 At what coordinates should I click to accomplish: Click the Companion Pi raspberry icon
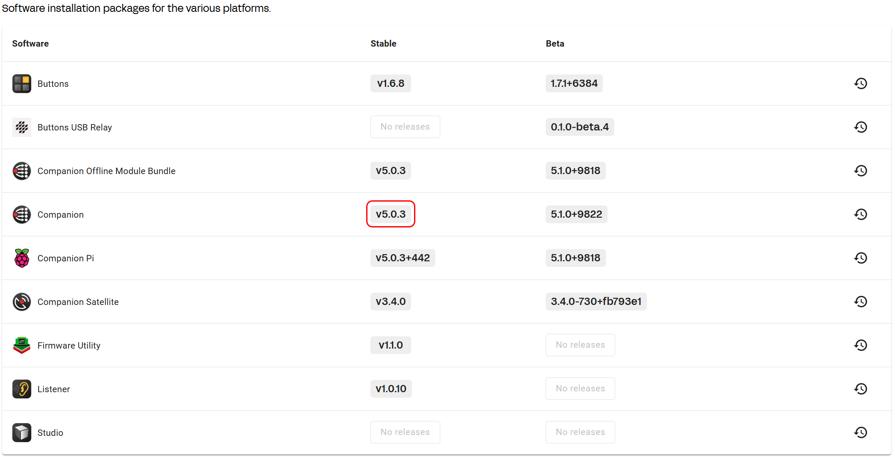pyautogui.click(x=22, y=258)
